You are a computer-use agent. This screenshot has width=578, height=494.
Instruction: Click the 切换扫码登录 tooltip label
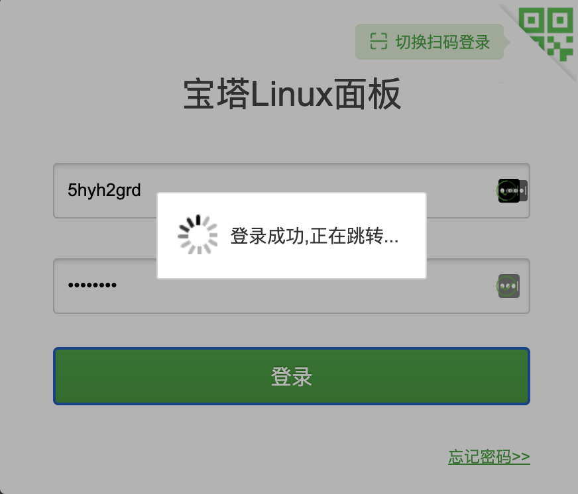tap(430, 42)
